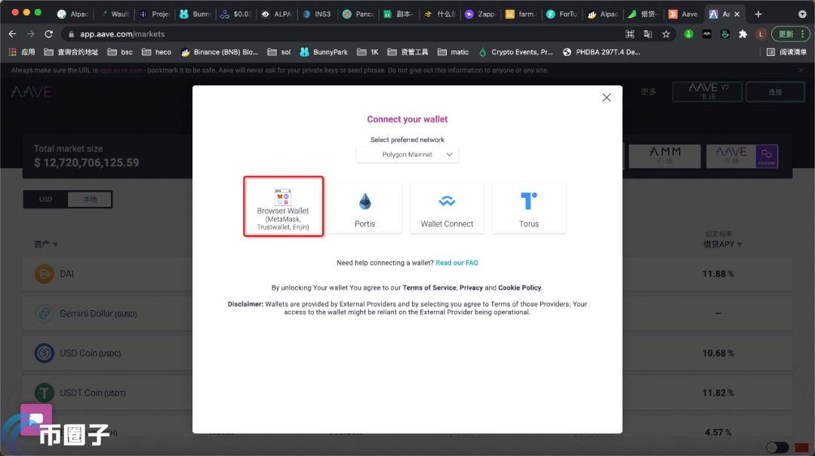
Task: Click the 更新 update button
Action: pos(786,34)
